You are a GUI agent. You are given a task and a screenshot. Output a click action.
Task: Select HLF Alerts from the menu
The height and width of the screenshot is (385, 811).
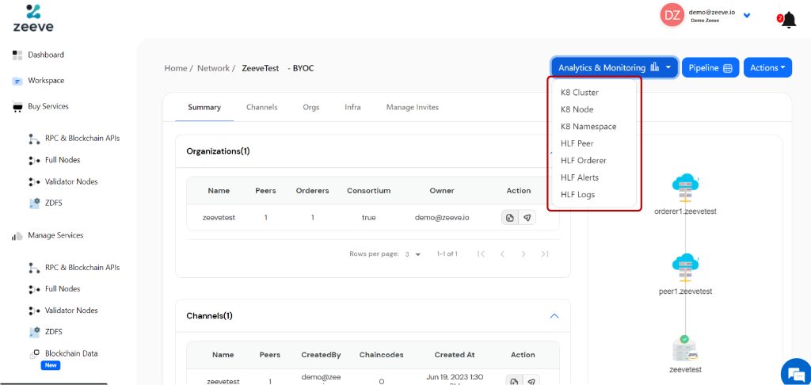580,177
